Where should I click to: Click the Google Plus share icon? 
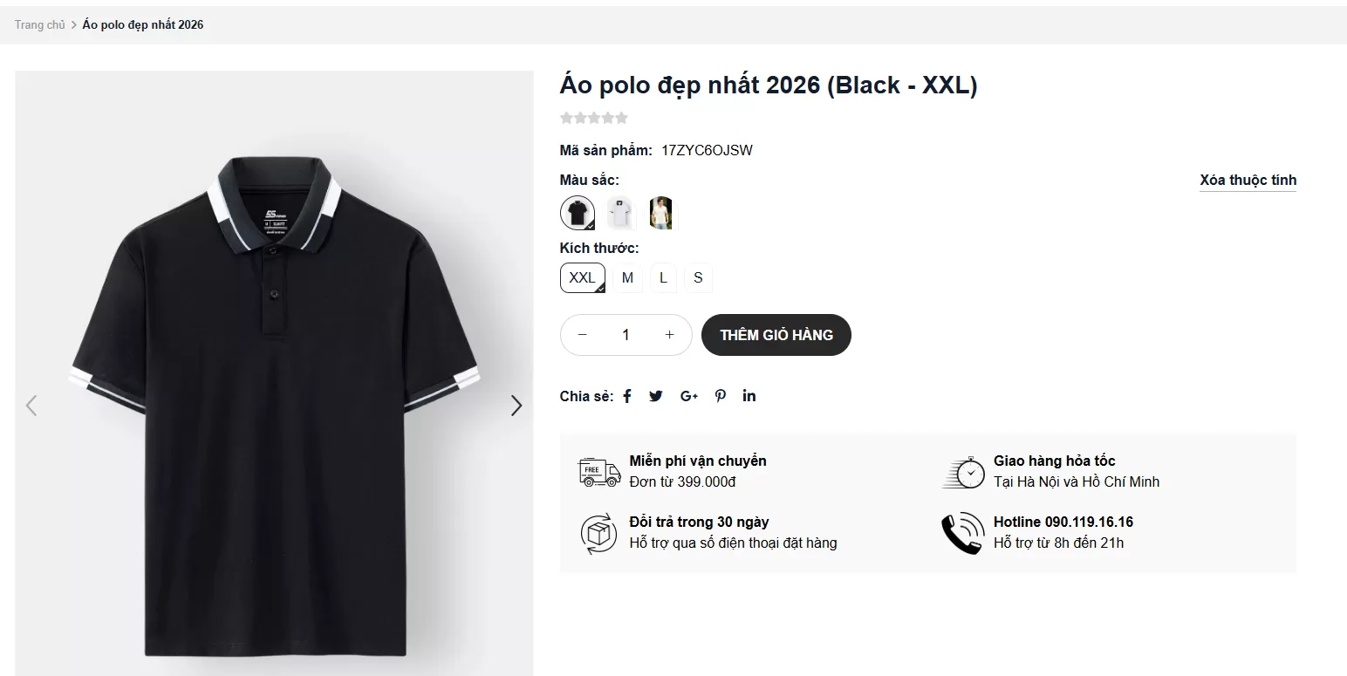[689, 396]
